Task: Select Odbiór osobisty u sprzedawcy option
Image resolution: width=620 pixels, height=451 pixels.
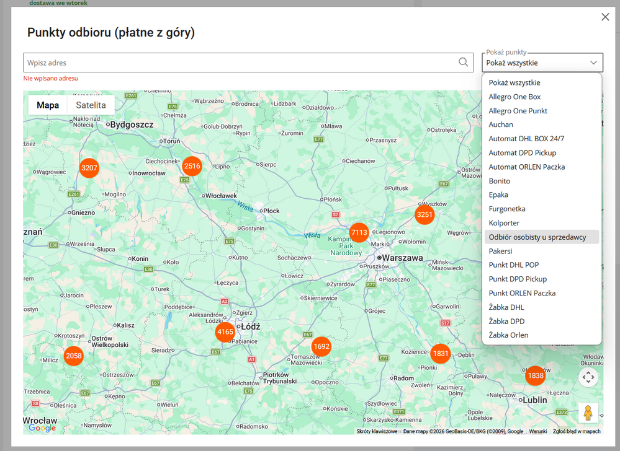Action: [x=537, y=237]
